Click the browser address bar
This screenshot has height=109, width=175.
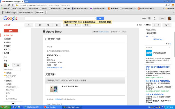(91, 5)
